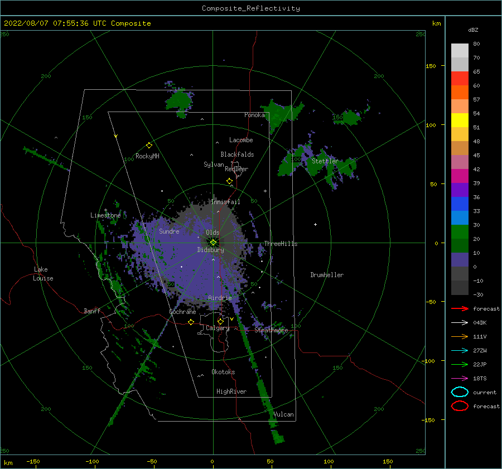
Task: Select the Stettler label on the map
Action: (325, 161)
